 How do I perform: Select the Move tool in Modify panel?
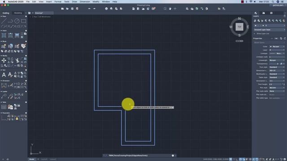click(x=4, y=60)
